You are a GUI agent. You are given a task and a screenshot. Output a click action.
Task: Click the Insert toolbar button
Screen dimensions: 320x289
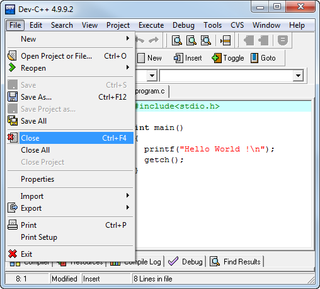pos(188,58)
